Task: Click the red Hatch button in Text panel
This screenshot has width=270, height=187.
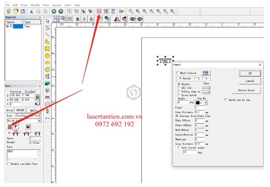Action: click(10, 126)
